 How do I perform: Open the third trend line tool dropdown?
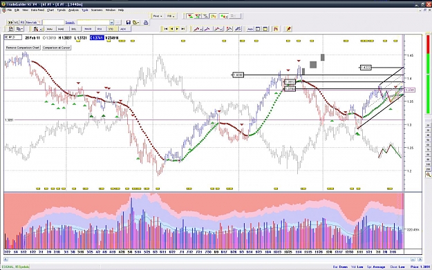pyautogui.click(x=218, y=29)
